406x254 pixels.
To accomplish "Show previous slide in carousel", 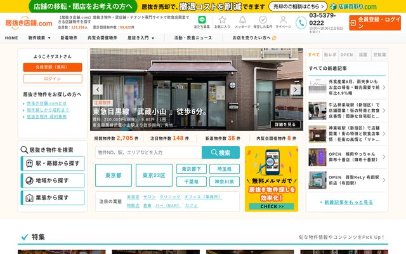I will (98, 90).
